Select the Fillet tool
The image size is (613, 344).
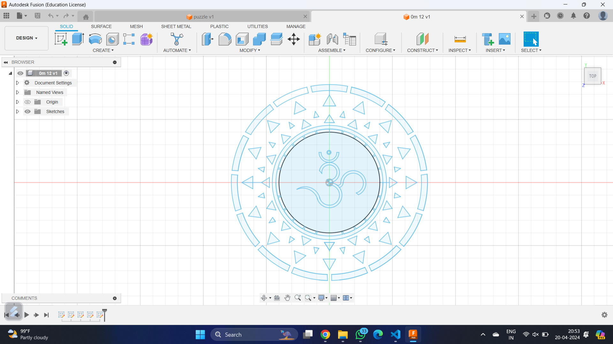coord(225,39)
